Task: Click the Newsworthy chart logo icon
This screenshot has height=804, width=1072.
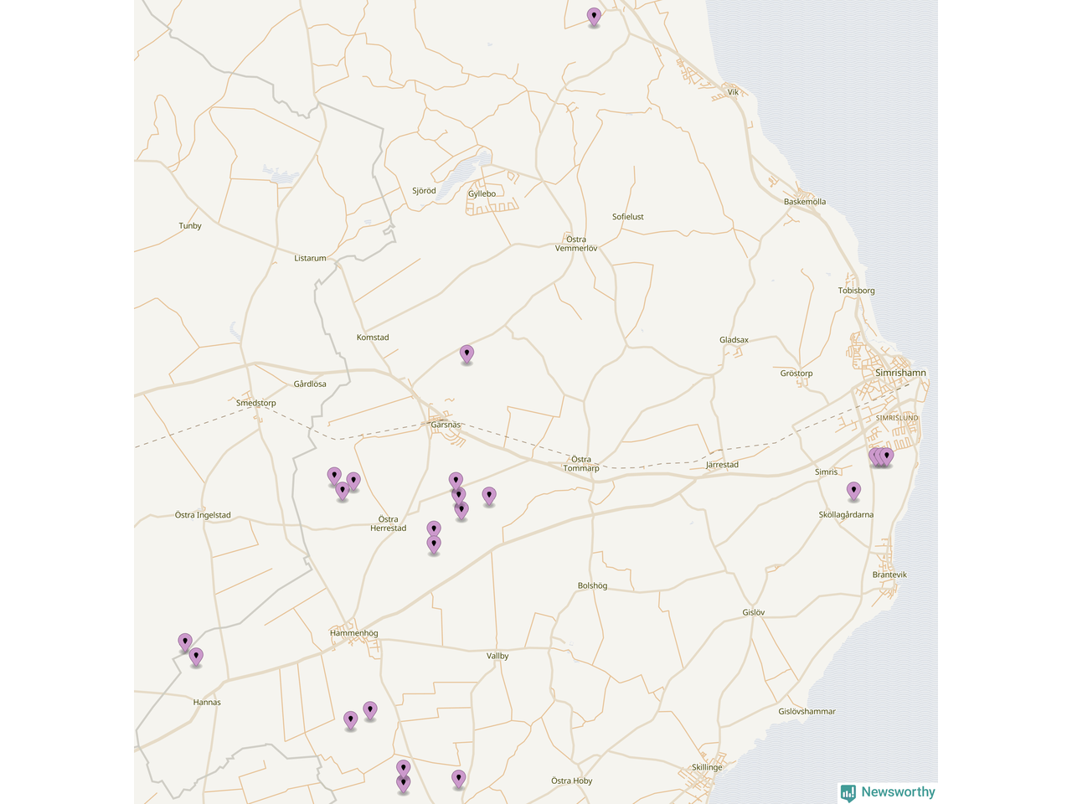Action: pyautogui.click(x=848, y=792)
